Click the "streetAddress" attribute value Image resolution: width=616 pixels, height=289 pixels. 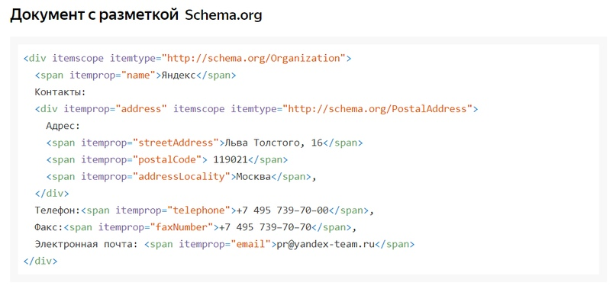point(176,143)
